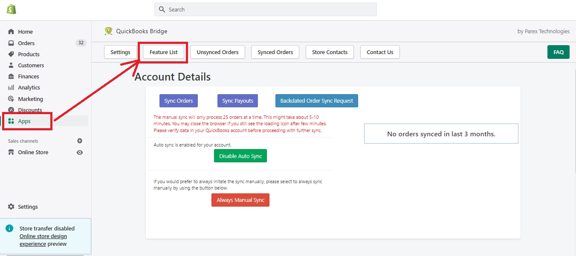
Task: Click the Home sidebar icon
Action: [x=11, y=32]
